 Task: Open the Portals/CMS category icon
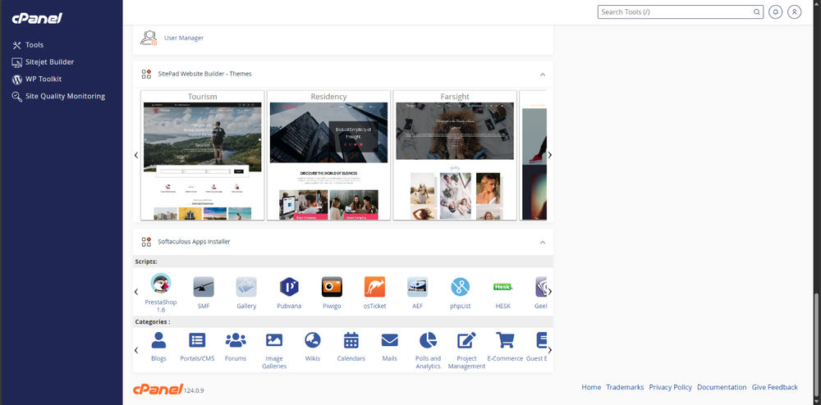(x=197, y=340)
